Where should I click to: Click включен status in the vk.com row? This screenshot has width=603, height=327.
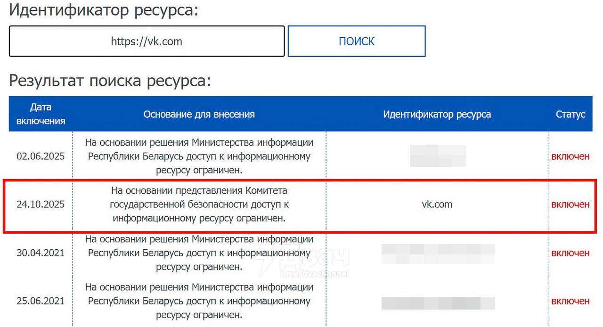click(x=570, y=204)
